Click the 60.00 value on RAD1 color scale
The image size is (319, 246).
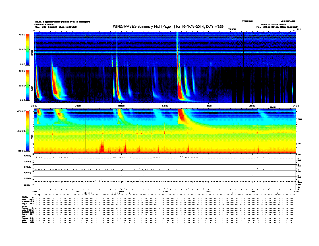[22, 71]
